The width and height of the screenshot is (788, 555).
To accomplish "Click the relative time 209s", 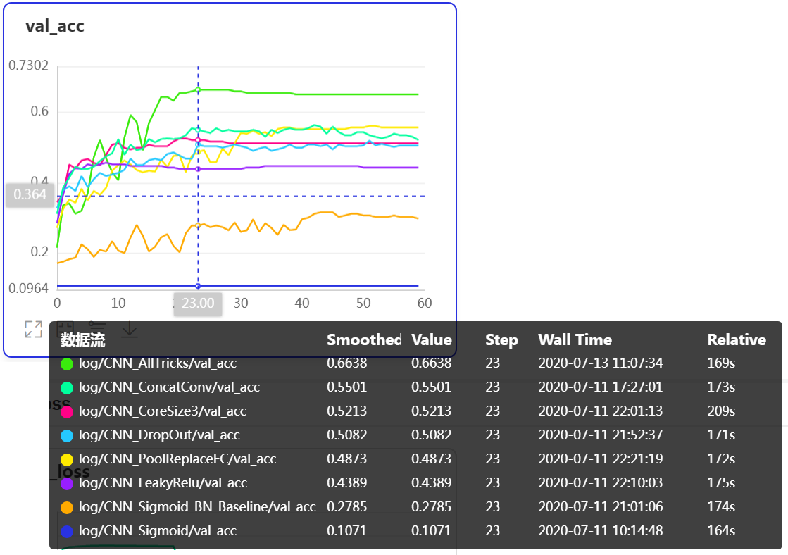I will (x=721, y=411).
